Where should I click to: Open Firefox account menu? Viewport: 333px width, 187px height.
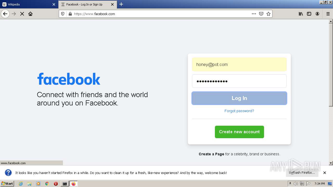click(317, 14)
